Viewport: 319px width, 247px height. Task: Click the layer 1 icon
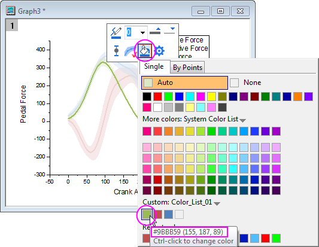[x=12, y=25]
